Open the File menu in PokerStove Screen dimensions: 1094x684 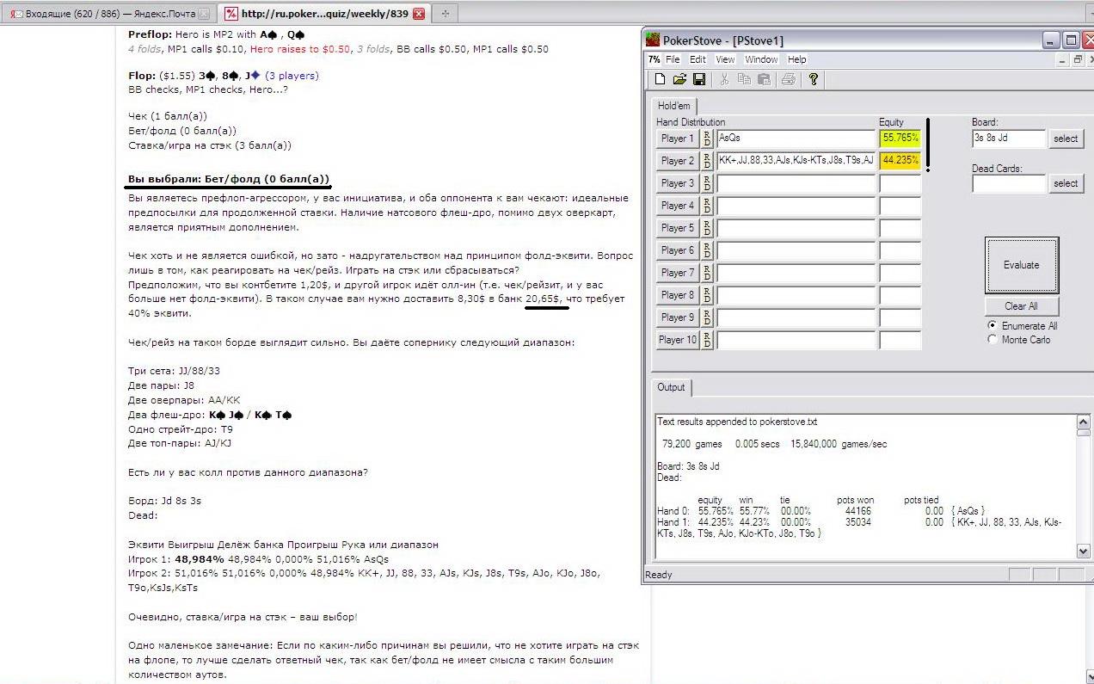pos(673,59)
